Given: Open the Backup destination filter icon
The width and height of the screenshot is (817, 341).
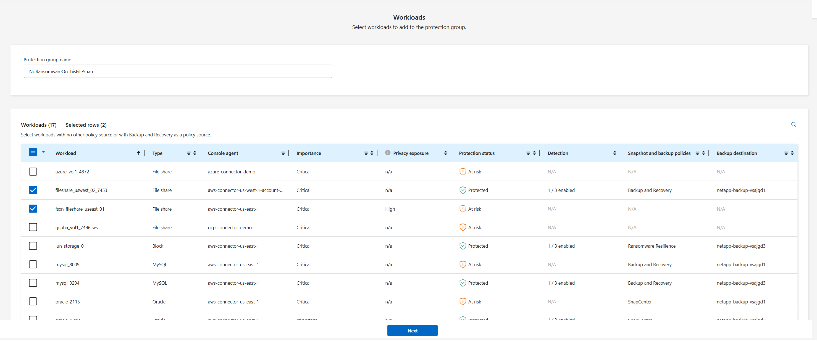Looking at the screenshot, I should click(786, 154).
